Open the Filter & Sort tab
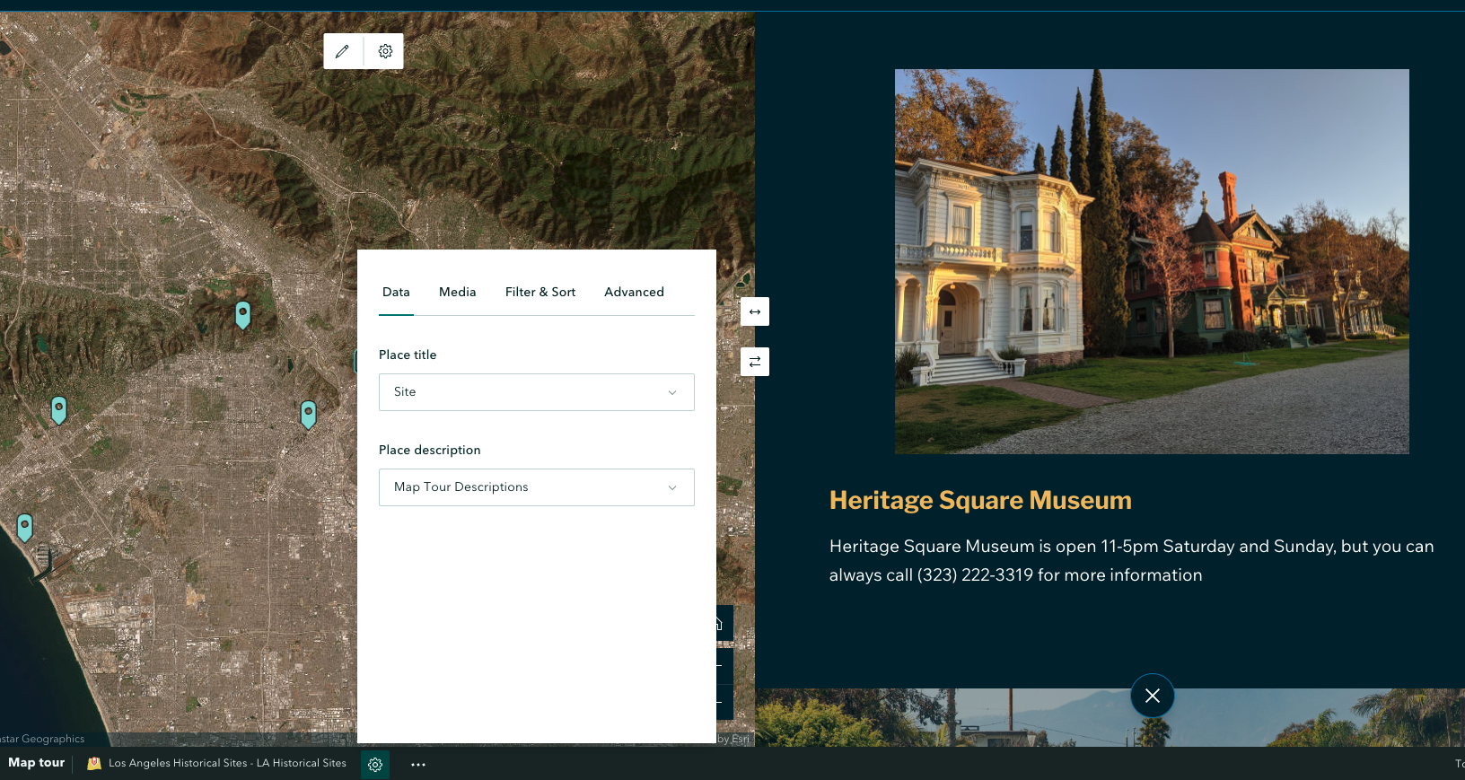 tap(540, 292)
